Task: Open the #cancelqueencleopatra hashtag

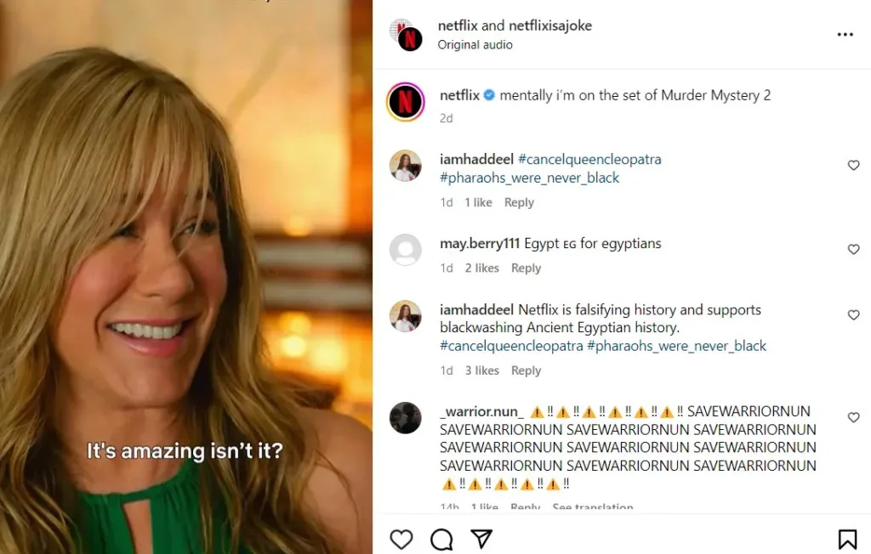Action: (x=590, y=159)
